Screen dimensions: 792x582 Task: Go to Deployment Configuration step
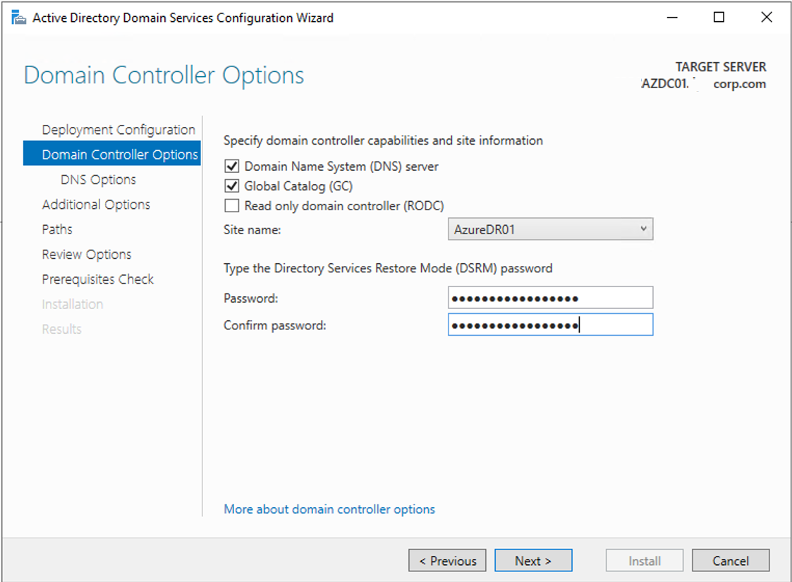coord(118,130)
